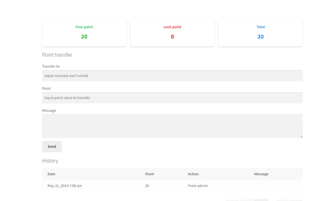Click the Message label above the text area
Viewport: 324px width, 201px height.
click(49, 110)
